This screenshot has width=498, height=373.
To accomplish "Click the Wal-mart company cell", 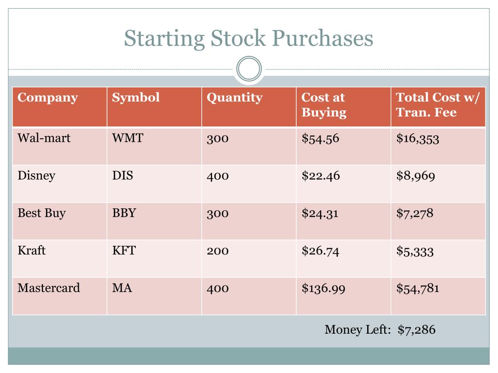I will [x=60, y=146].
